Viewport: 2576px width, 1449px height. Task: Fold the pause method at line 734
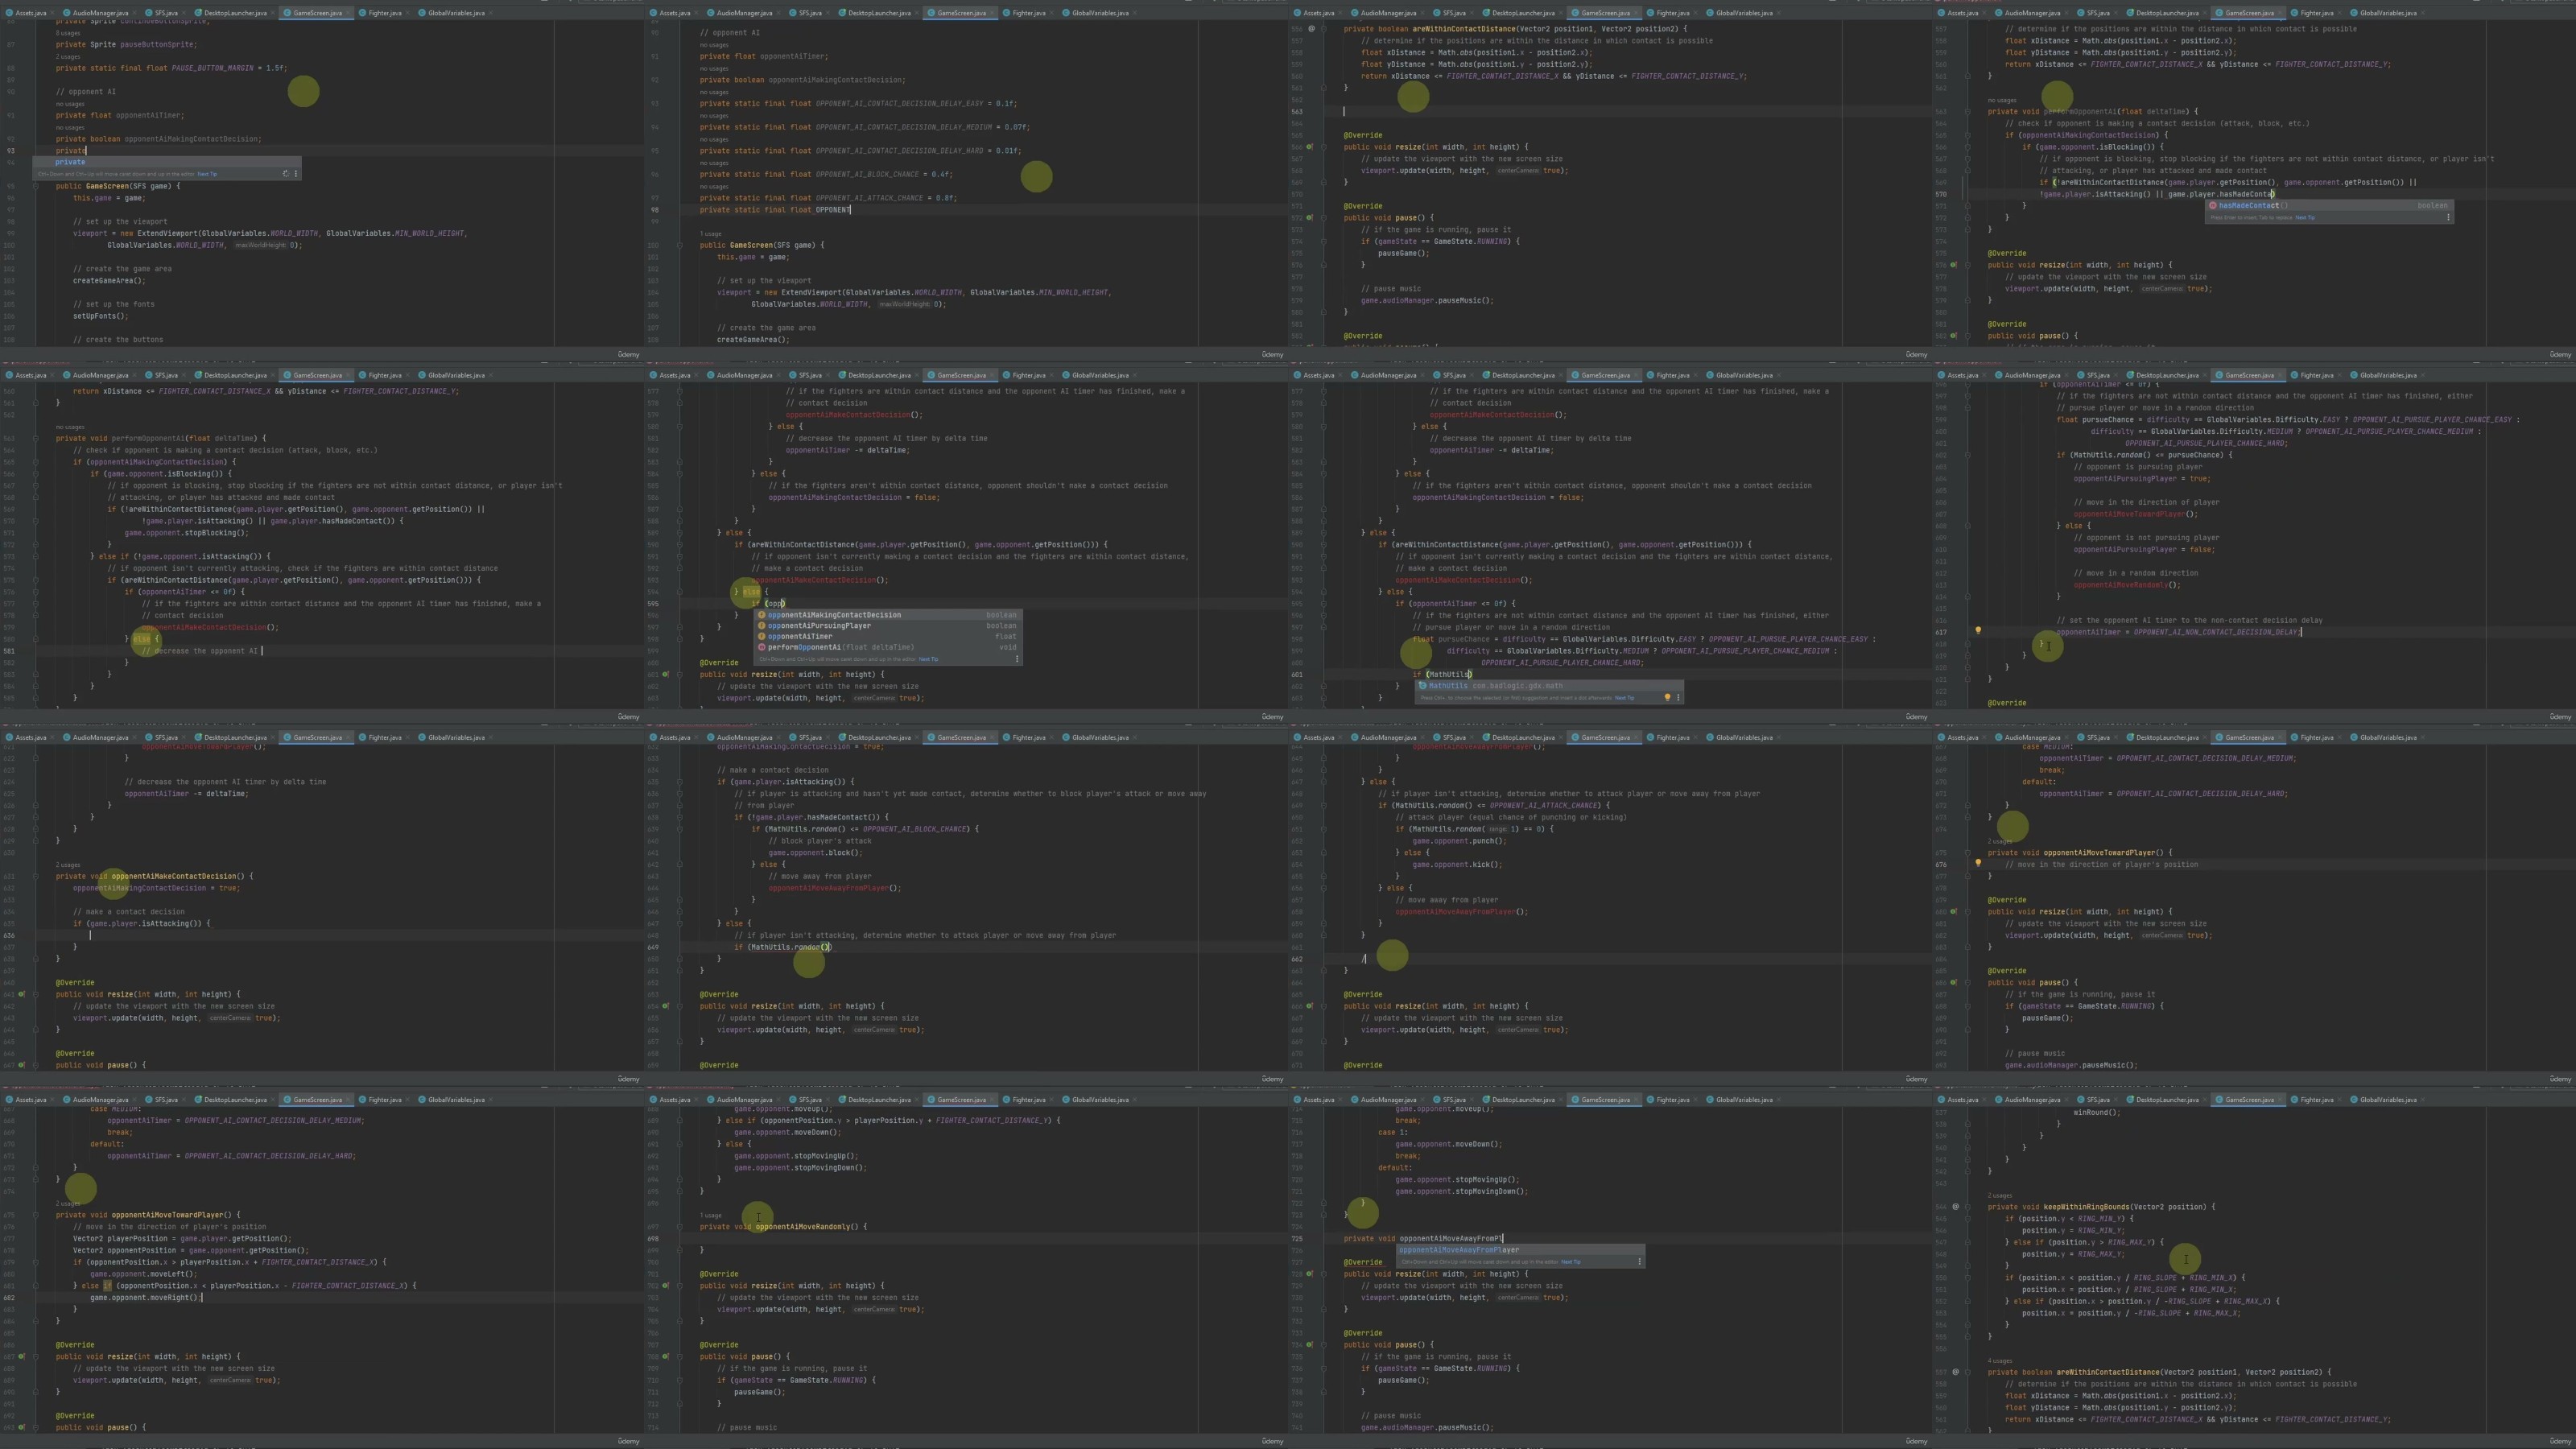coord(1324,1345)
